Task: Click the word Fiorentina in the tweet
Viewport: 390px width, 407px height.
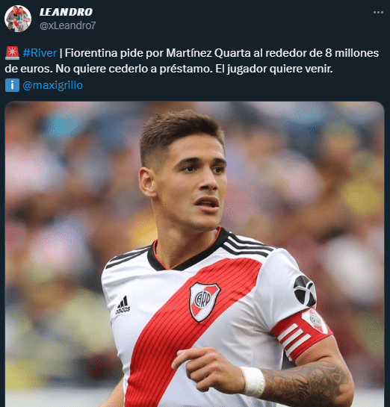Action: tap(91, 53)
